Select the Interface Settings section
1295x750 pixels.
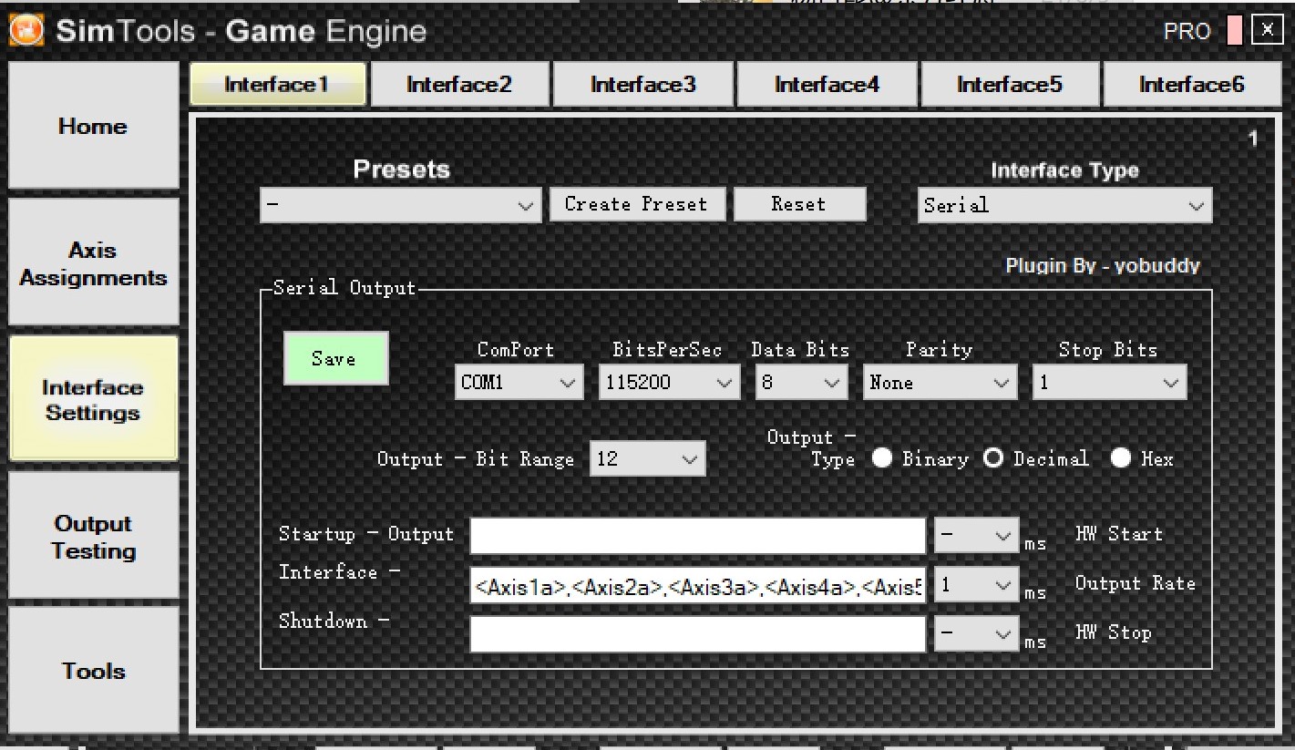coord(93,400)
